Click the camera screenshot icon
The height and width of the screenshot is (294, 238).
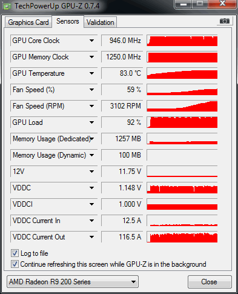point(225,21)
